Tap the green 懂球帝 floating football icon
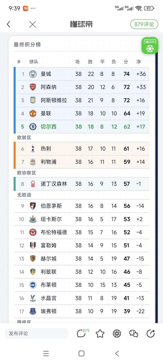 [x=150, y=45]
